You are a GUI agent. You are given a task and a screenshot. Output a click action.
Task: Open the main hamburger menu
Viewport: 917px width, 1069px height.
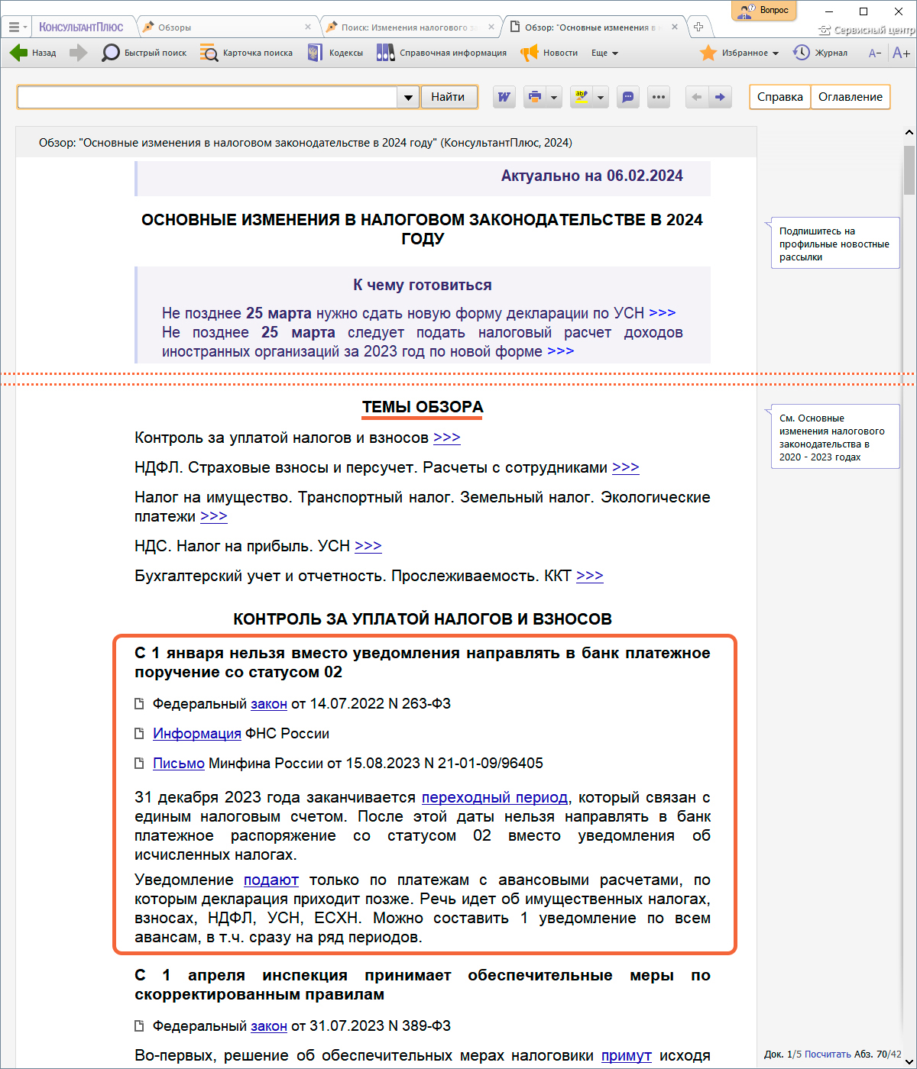tap(17, 27)
